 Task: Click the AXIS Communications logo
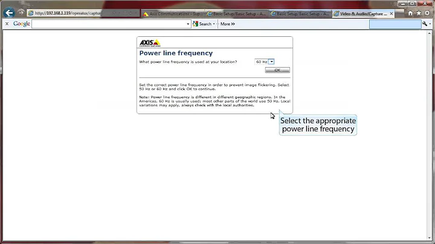tap(150, 43)
